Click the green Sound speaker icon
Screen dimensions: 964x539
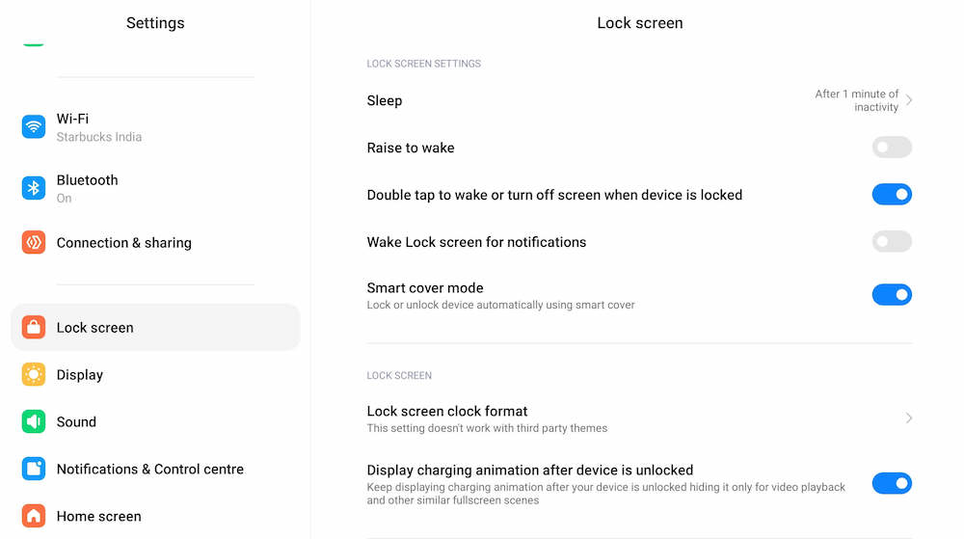click(34, 421)
